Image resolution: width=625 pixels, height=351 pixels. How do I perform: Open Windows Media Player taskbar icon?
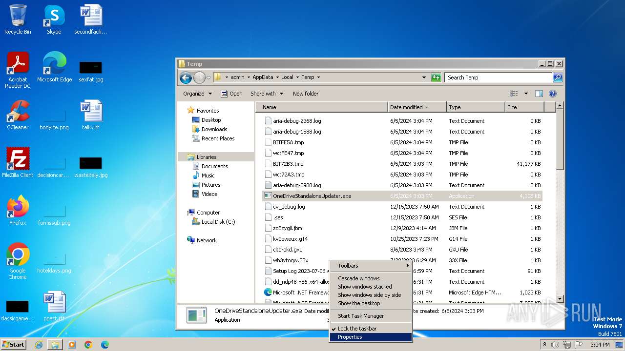(x=72, y=345)
